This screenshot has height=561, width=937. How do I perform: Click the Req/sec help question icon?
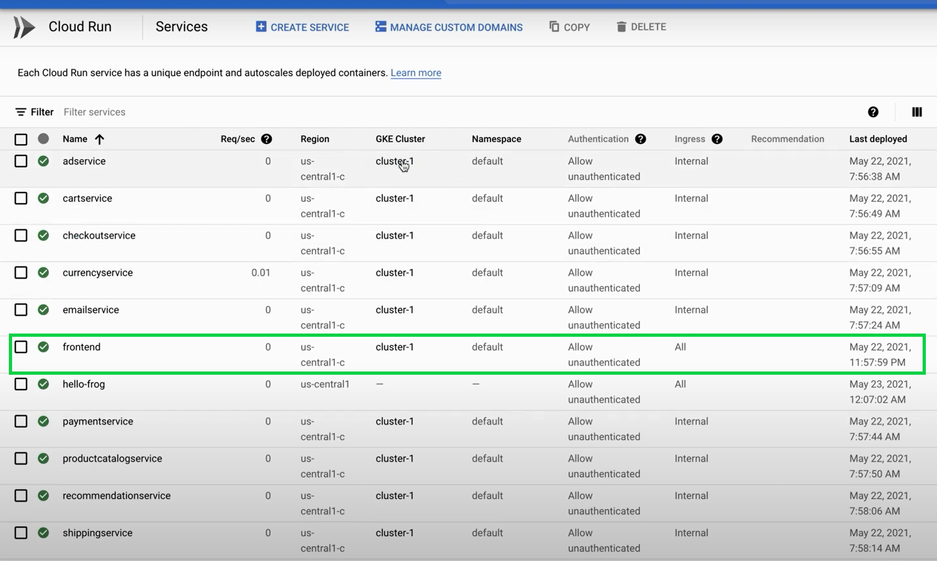(x=266, y=139)
